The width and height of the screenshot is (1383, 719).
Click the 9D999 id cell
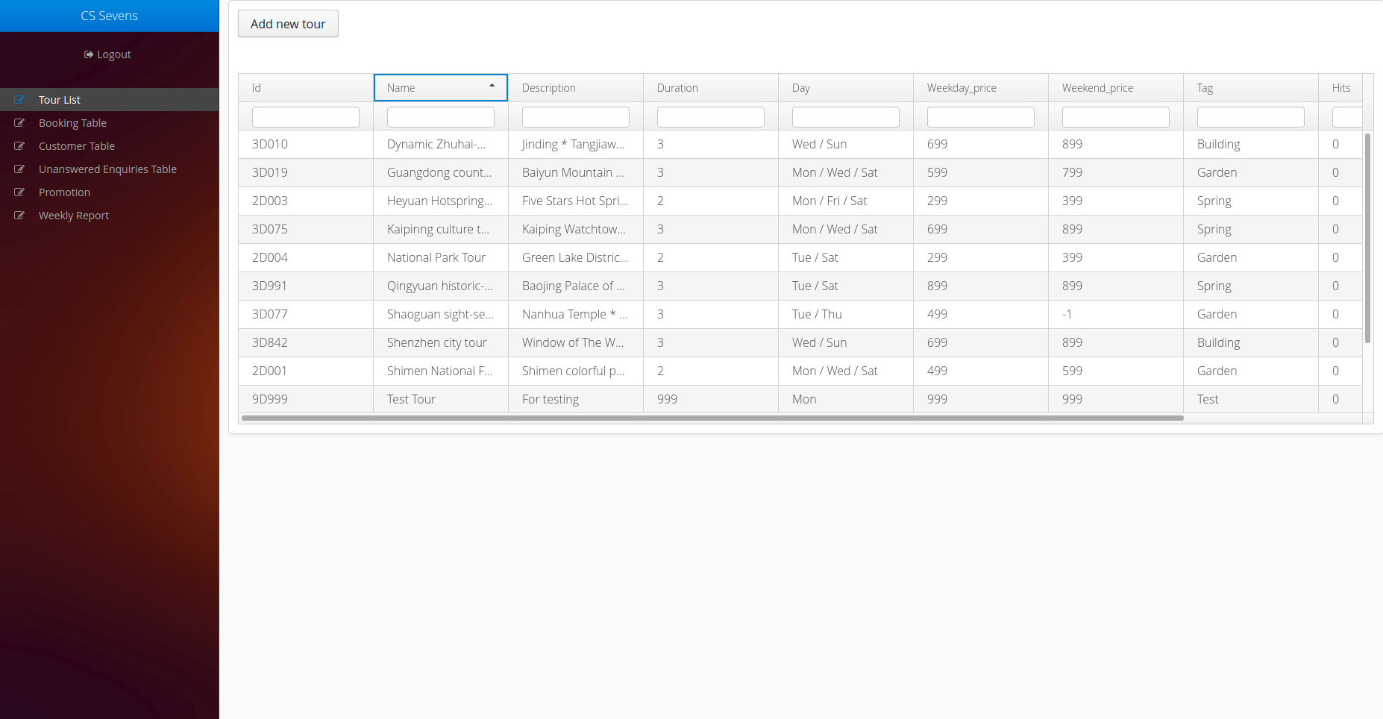pos(306,399)
